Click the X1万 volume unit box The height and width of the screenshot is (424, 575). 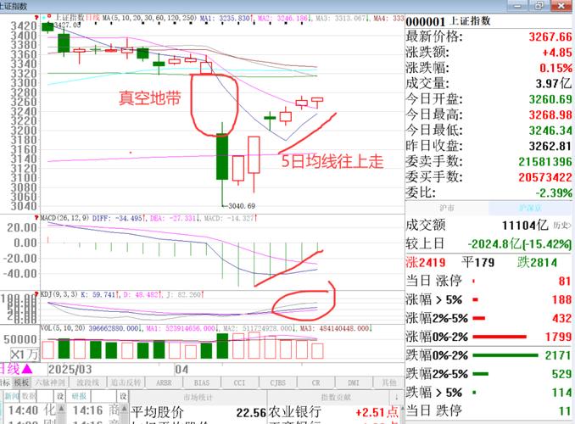point(25,354)
